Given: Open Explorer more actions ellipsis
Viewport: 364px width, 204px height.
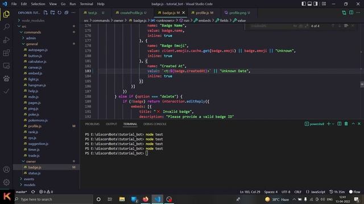Looking at the screenshot, I should 73,12.
